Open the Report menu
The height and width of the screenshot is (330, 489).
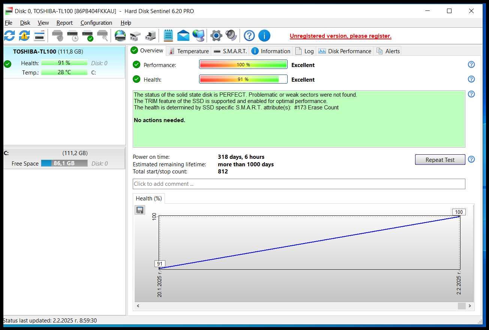(x=64, y=23)
